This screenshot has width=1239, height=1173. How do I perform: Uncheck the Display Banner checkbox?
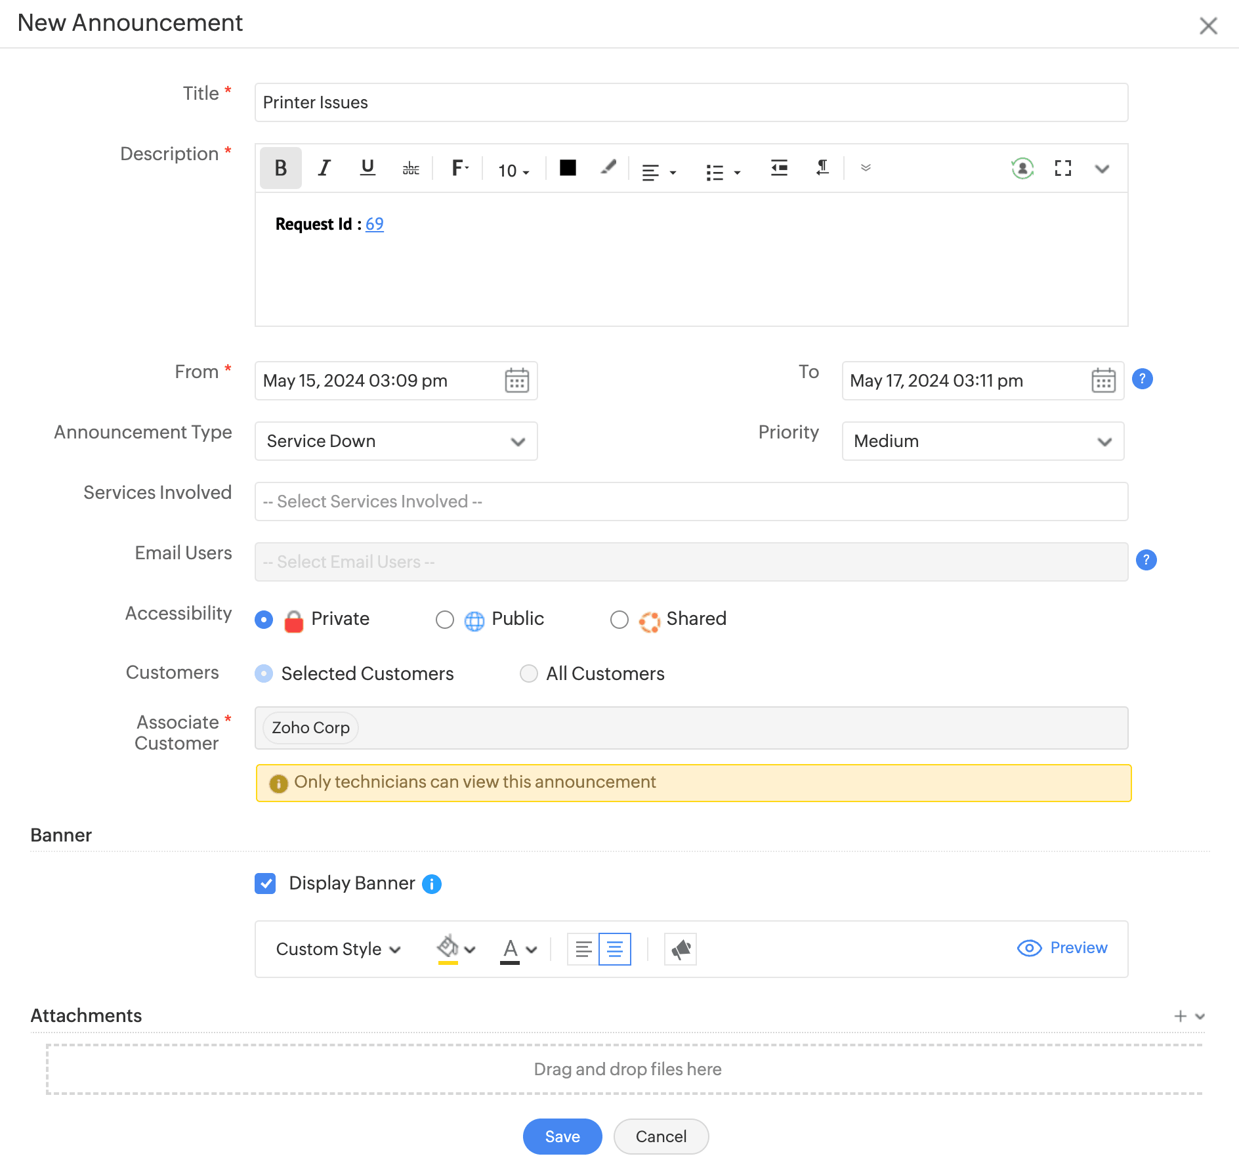[x=265, y=884]
